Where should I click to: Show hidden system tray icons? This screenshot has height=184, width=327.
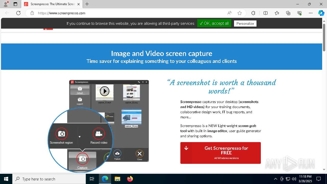[x=275, y=179]
